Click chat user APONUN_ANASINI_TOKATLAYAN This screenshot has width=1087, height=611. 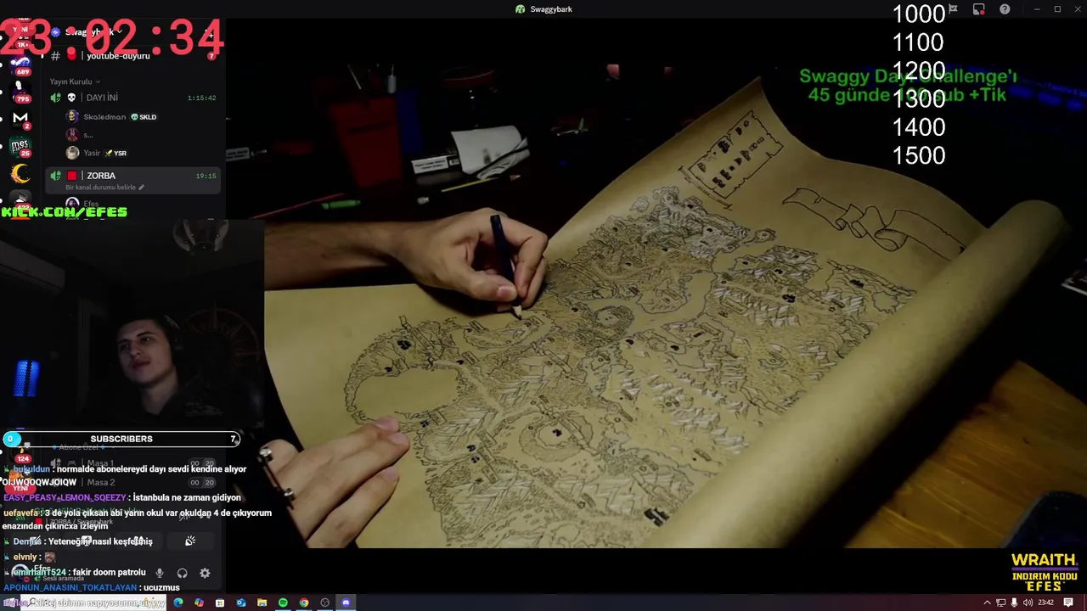[x=70, y=587]
